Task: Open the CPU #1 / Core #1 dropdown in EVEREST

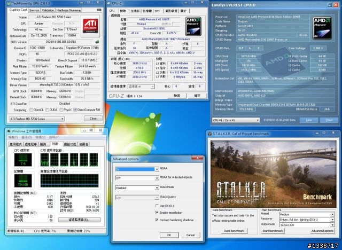Action: (236, 120)
